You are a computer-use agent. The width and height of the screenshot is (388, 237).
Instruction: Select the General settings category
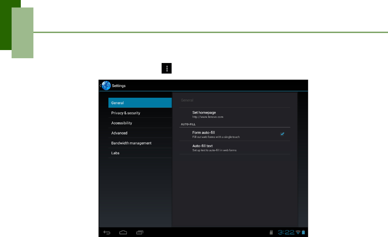[140, 103]
